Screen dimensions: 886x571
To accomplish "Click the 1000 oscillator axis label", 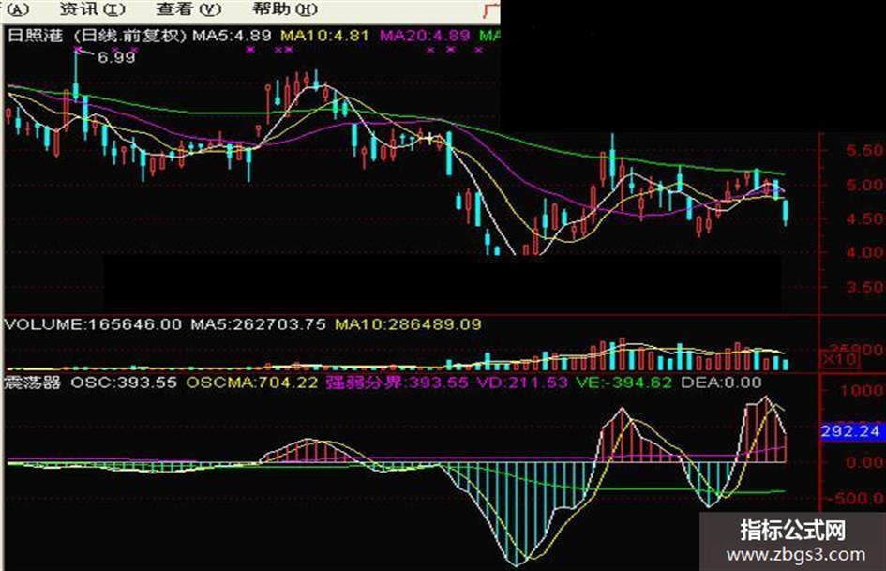I will click(x=863, y=391).
